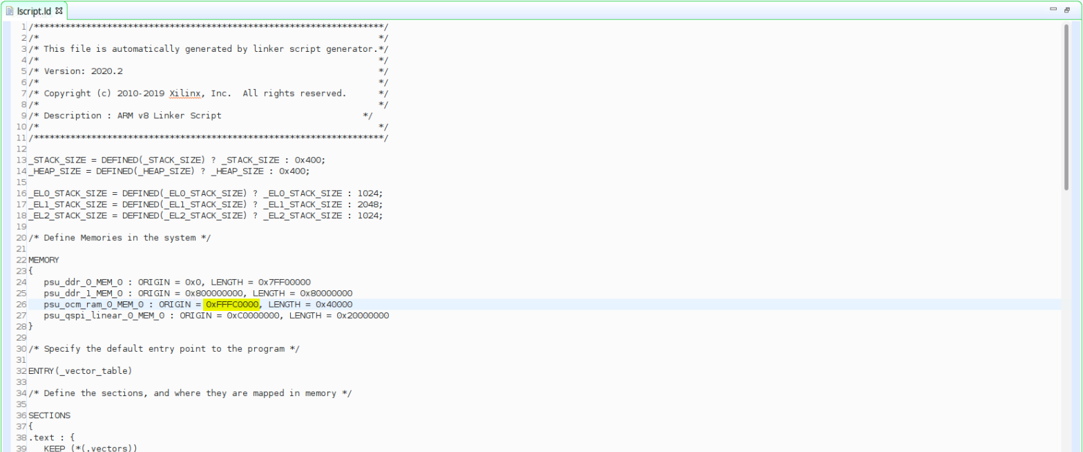
Task: Click the ENTRY(_vector_table) statement
Action: click(x=80, y=371)
